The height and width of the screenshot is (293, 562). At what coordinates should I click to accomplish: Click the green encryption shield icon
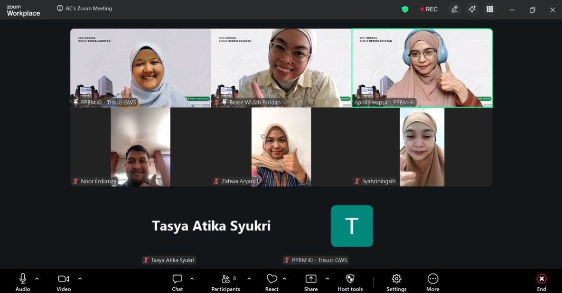pos(405,9)
